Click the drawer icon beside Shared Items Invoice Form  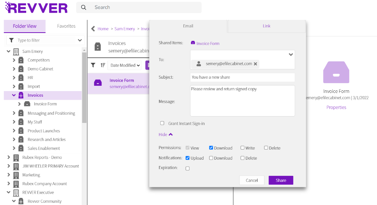[193, 43]
